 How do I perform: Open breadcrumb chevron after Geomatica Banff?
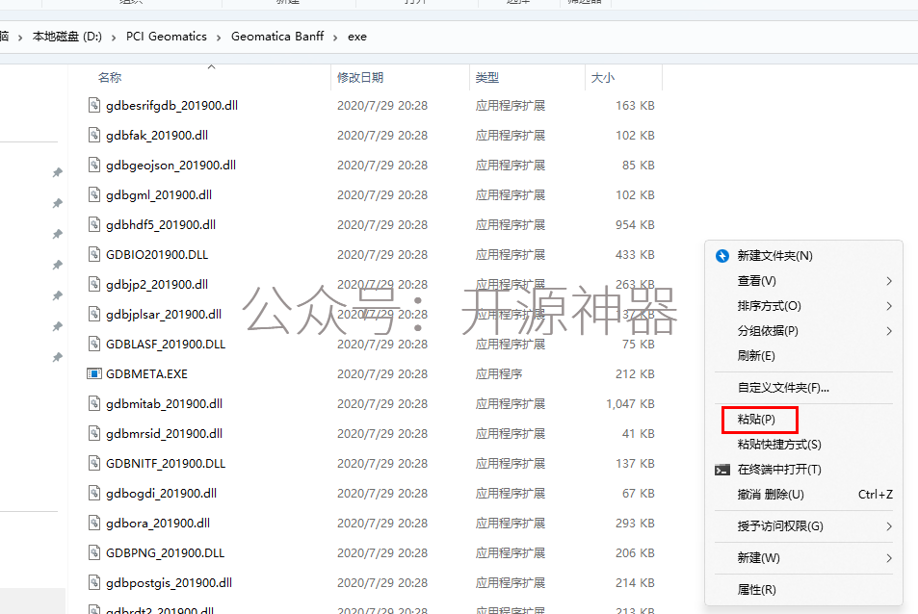pyautogui.click(x=335, y=38)
